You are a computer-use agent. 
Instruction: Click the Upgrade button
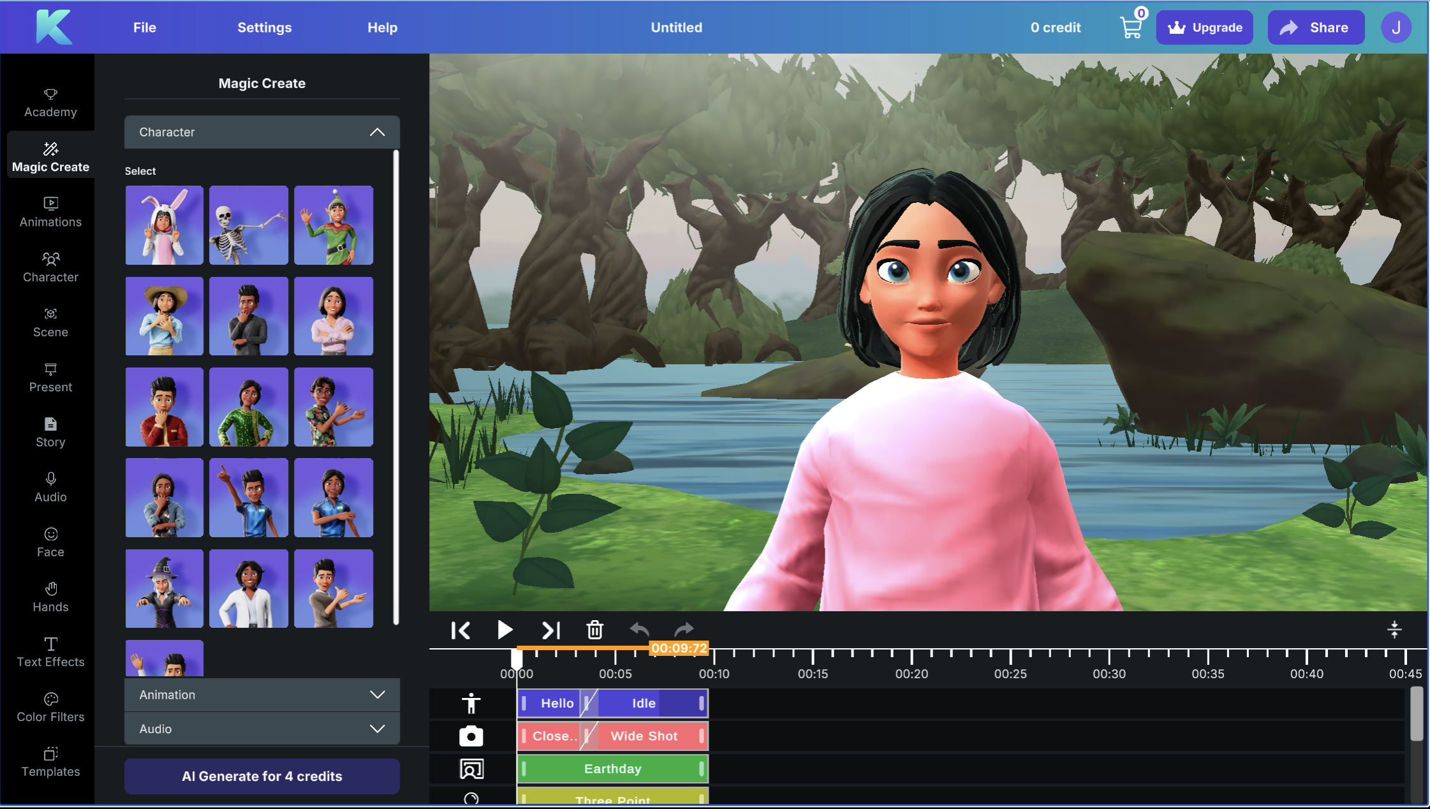(1204, 27)
